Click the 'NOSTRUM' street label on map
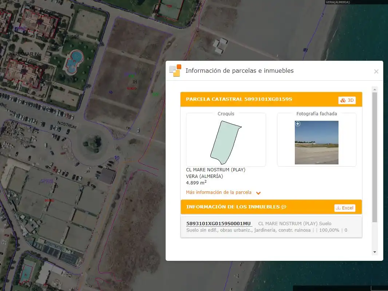This screenshot has height=291, width=388. point(67,125)
